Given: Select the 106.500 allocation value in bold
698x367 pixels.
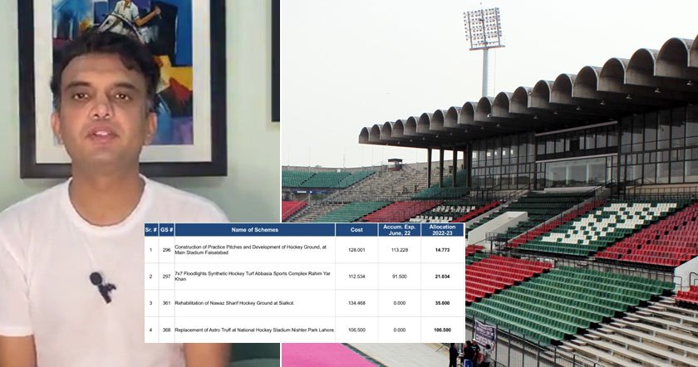Looking at the screenshot, I should tap(442, 330).
